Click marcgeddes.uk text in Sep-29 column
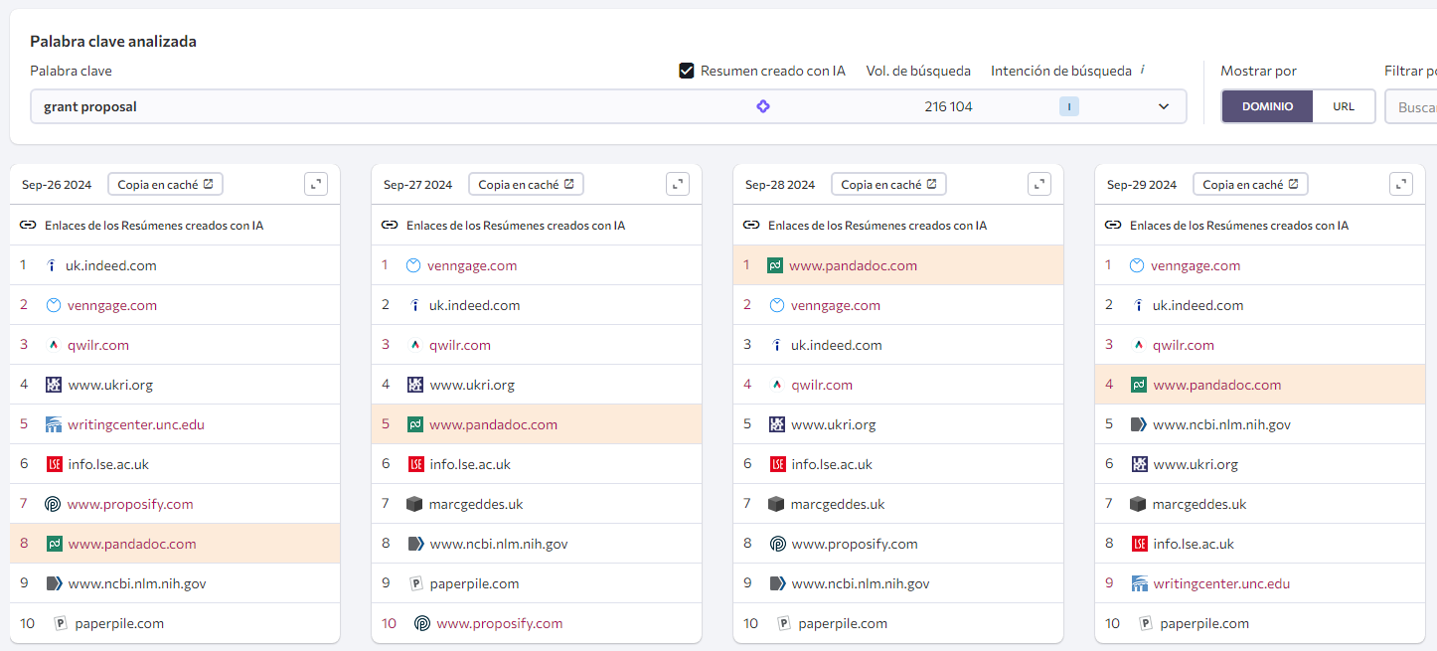The height and width of the screenshot is (651, 1437). click(1199, 504)
